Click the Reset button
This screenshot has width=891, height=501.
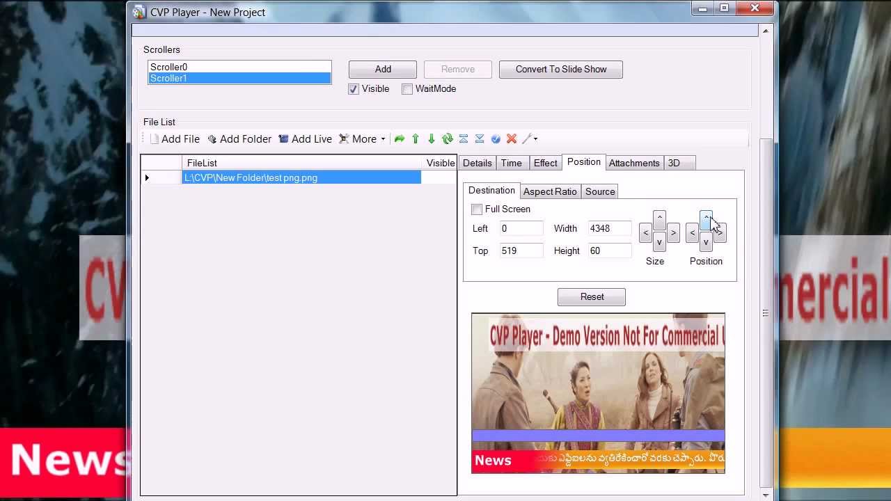click(x=592, y=297)
